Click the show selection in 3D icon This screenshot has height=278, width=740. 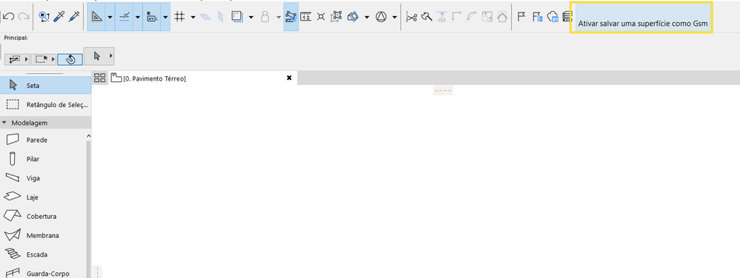coord(353,17)
